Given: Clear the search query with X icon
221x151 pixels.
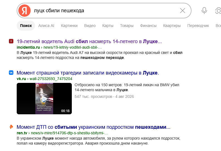Looking at the screenshot, I should (x=183, y=11).
